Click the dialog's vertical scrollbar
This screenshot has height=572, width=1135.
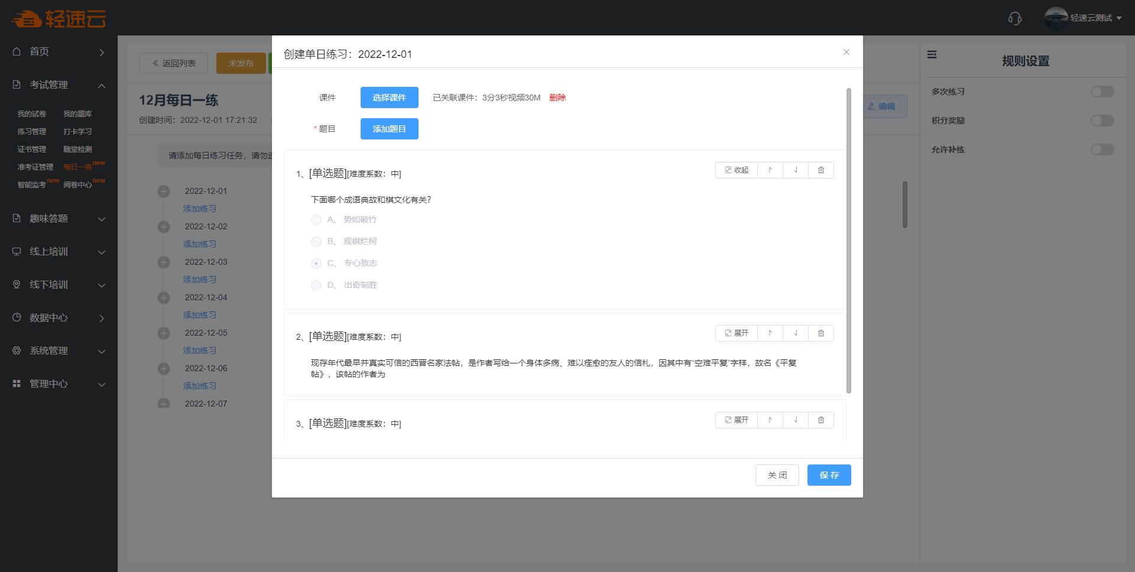(849, 236)
